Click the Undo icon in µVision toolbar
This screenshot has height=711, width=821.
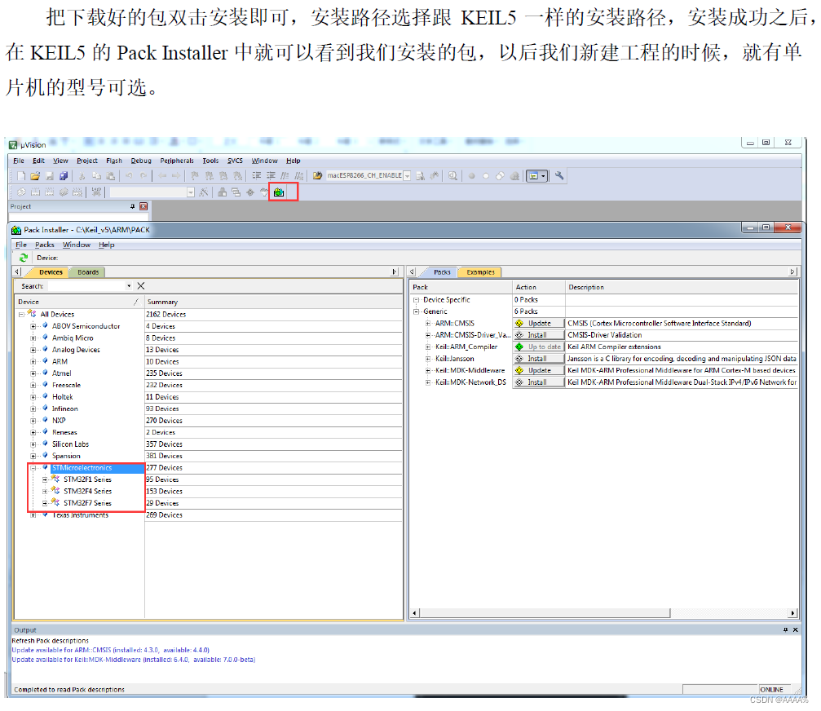click(x=130, y=175)
